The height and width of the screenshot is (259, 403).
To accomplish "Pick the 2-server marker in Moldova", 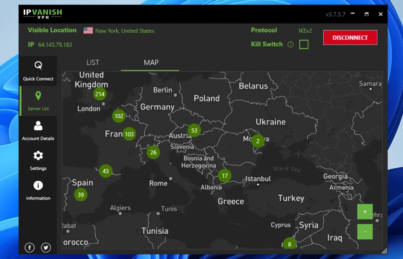I will pos(258,141).
